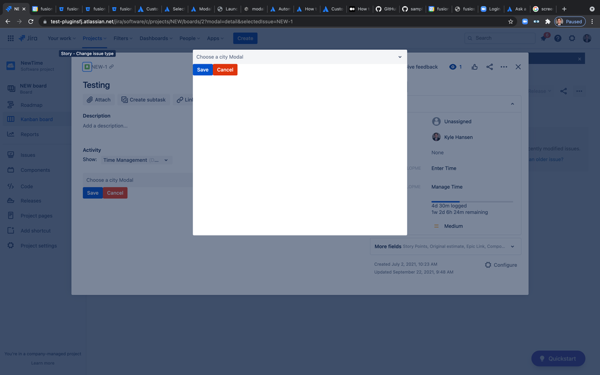The width and height of the screenshot is (600, 375).
Task: Like the issue with the thumbs-up
Action: pos(474,67)
